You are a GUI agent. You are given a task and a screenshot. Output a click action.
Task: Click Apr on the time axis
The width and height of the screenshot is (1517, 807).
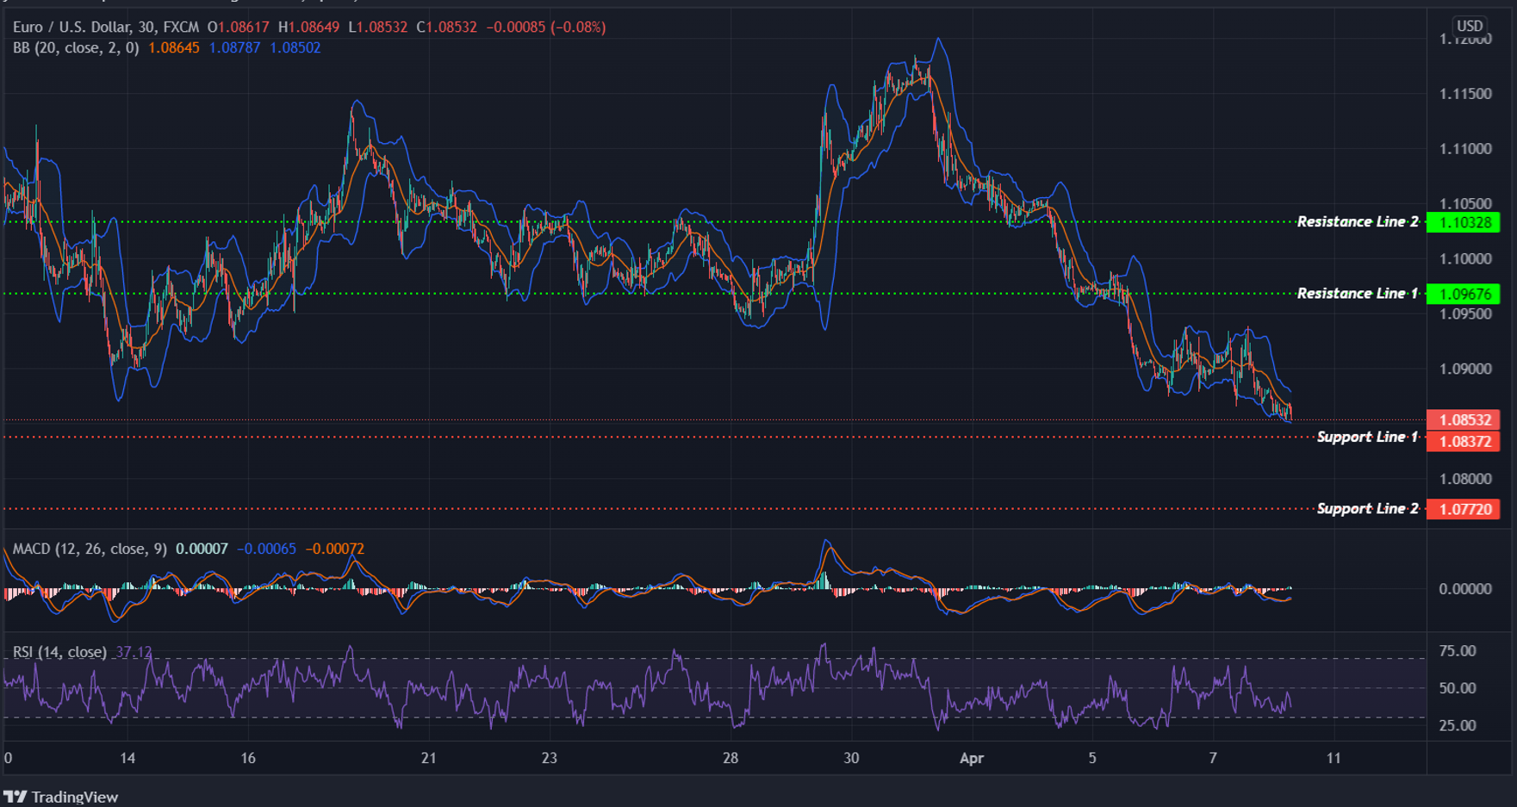click(972, 759)
